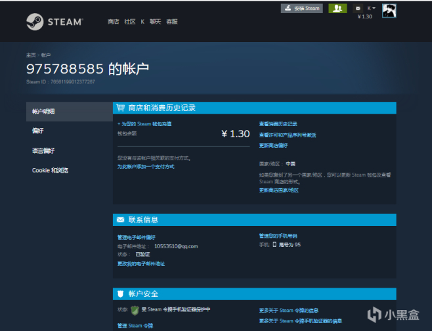Click 更改我的电子邮件地址 link
The image size is (432, 331).
pos(141,264)
